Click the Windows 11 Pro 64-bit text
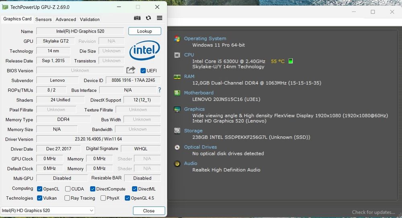402x218 pixels. click(218, 45)
